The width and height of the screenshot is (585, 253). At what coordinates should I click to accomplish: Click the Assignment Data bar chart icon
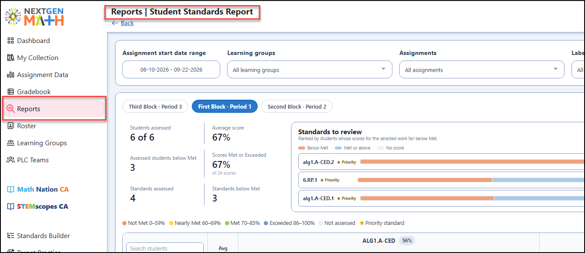[11, 75]
